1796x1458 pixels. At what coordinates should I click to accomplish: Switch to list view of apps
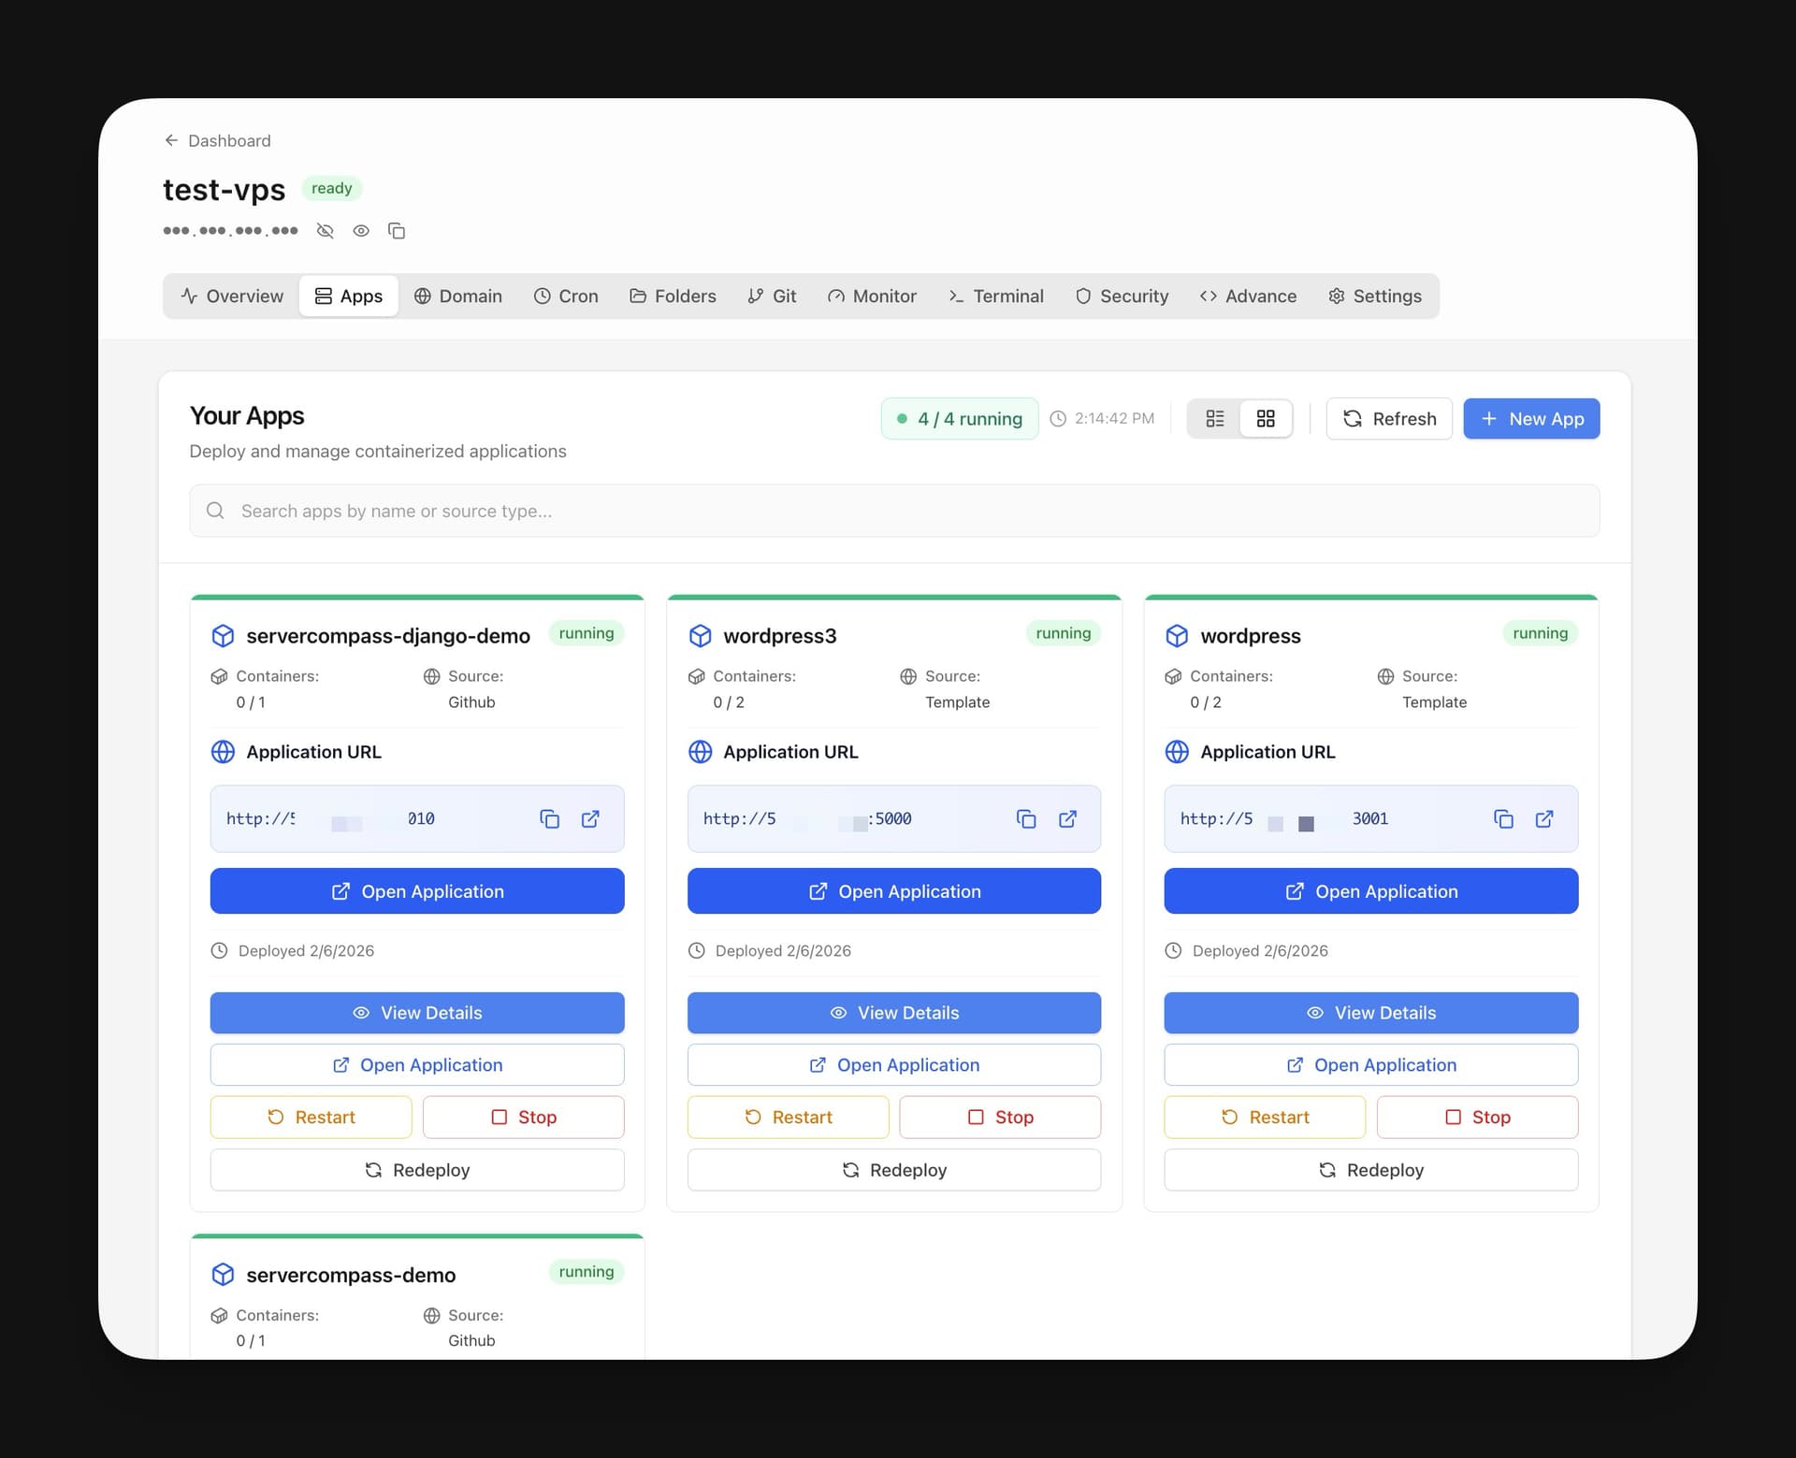pos(1215,418)
